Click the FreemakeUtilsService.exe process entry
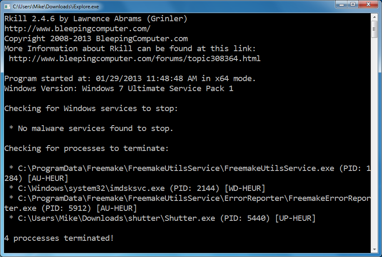The height and width of the screenshot is (257, 382). pos(187,173)
